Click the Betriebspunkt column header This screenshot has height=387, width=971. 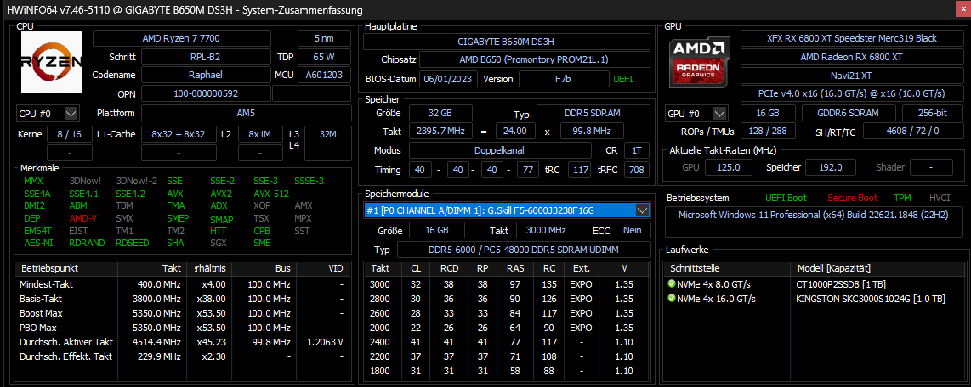click(66, 269)
